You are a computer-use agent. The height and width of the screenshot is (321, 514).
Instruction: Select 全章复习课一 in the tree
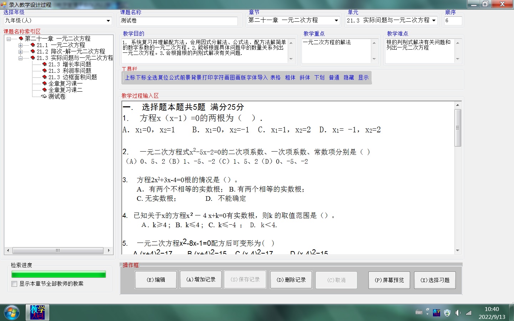[x=66, y=84]
